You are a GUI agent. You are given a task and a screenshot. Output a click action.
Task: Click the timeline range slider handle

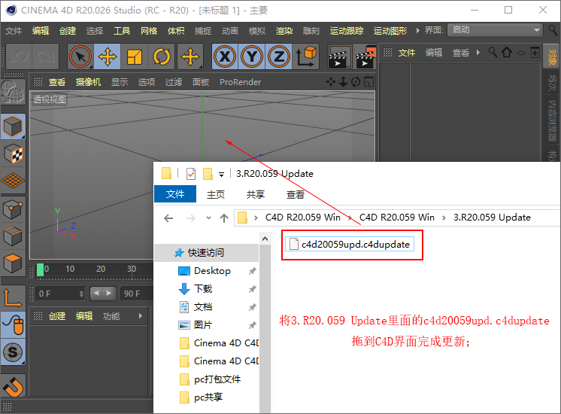coord(103,294)
